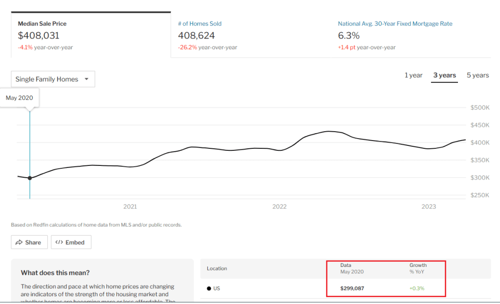Click the 2022 label on the x-axis
Screen dimensions: 500x304
point(279,206)
